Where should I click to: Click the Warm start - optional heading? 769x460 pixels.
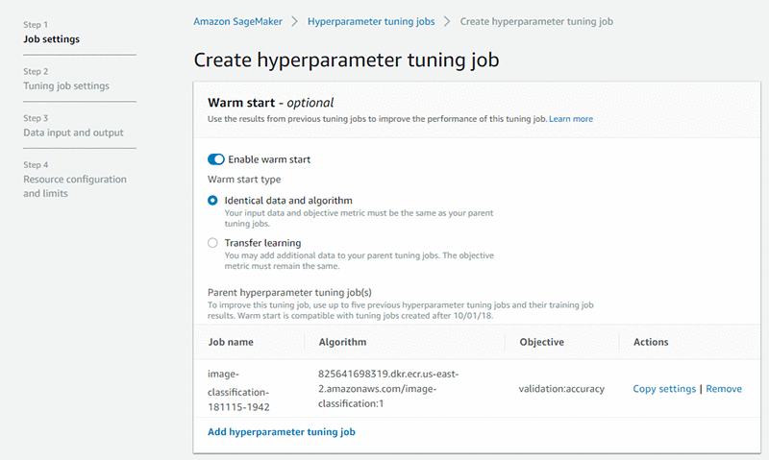[x=270, y=103]
